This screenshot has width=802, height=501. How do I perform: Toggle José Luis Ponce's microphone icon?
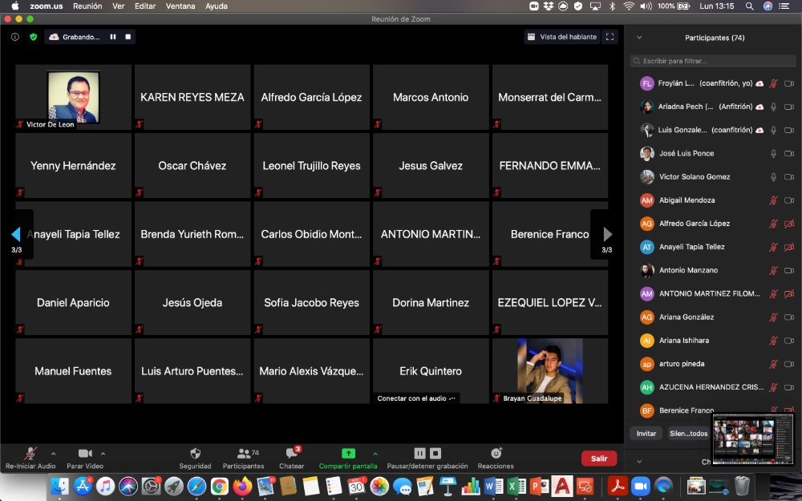773,153
